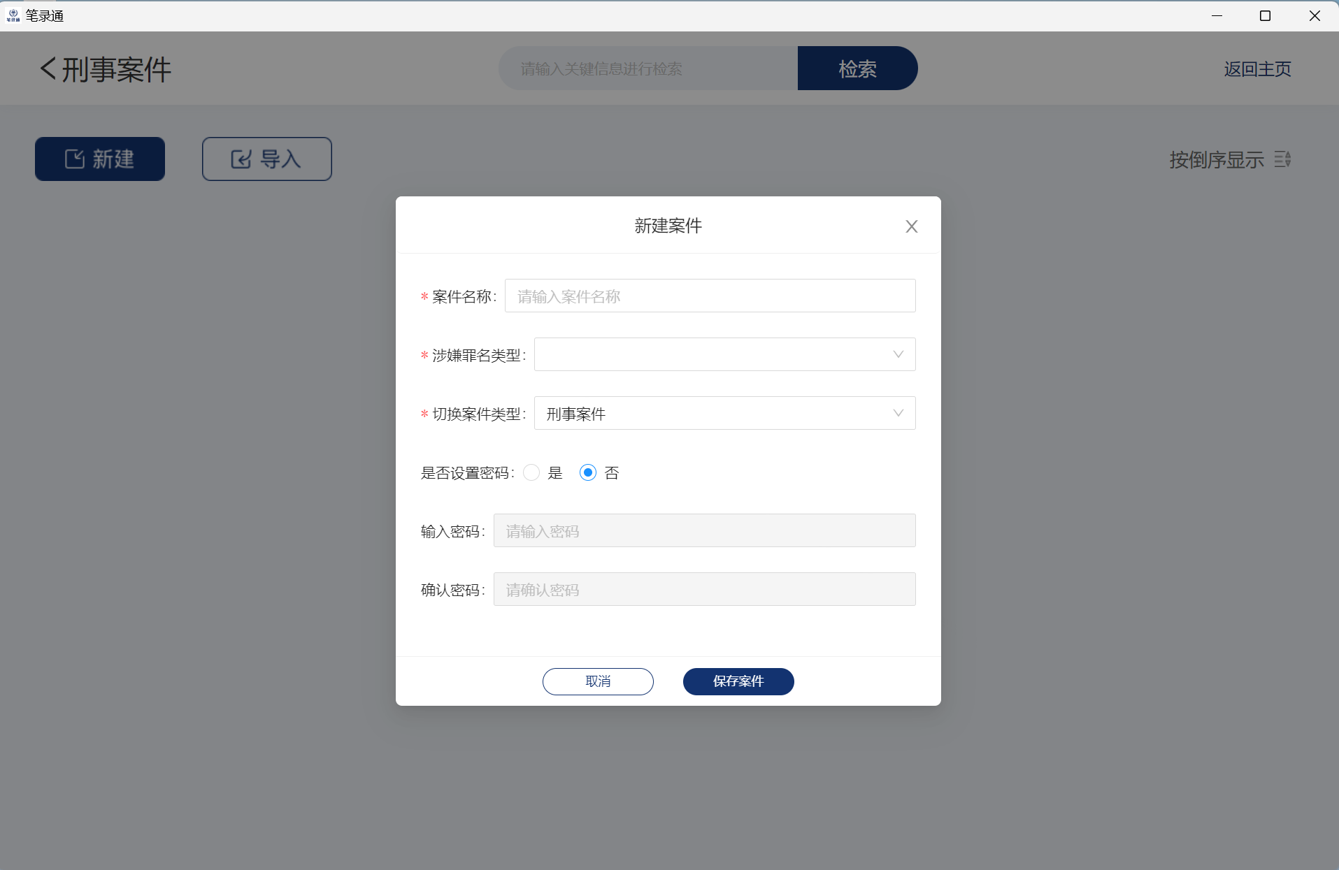Select 否 radio for 是否设置密码
Screen dimensions: 1339x870
point(588,472)
